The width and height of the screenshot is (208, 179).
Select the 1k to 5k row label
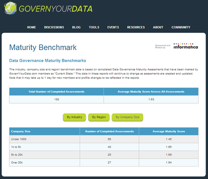coord(16,147)
